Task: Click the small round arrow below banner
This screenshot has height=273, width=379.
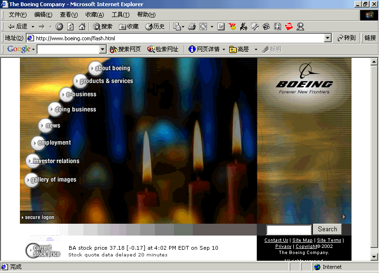Action: [343, 217]
